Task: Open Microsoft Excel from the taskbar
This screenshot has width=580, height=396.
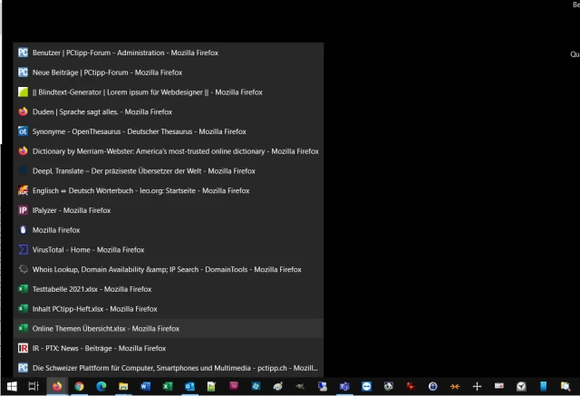Action: [168, 386]
